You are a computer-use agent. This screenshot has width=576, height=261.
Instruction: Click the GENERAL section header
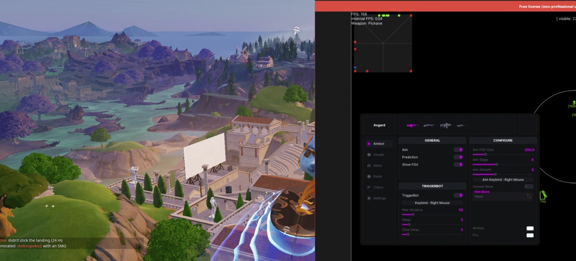tap(432, 140)
